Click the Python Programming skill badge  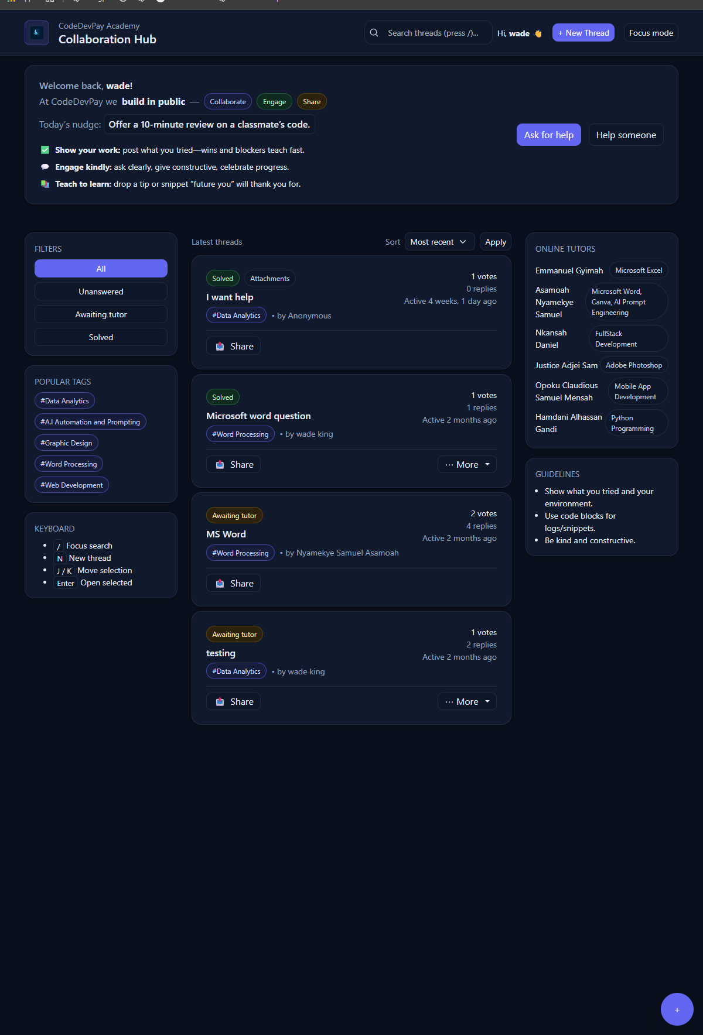pyautogui.click(x=636, y=423)
